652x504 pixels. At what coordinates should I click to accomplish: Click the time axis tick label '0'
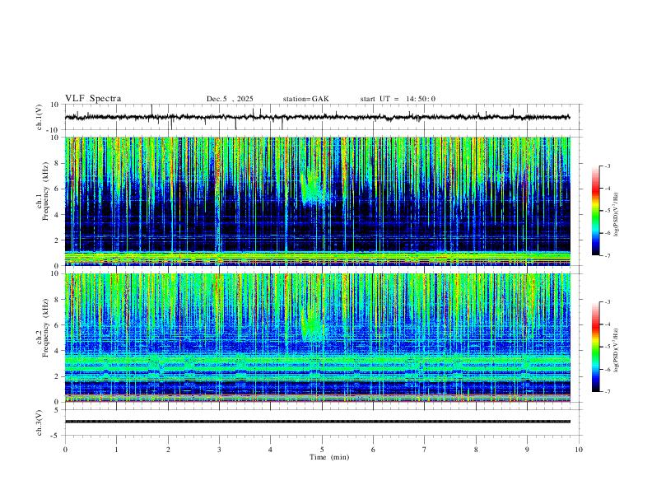pyautogui.click(x=65, y=450)
